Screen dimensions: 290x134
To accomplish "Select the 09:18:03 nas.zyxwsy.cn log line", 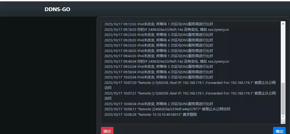I will tap(167, 29).
